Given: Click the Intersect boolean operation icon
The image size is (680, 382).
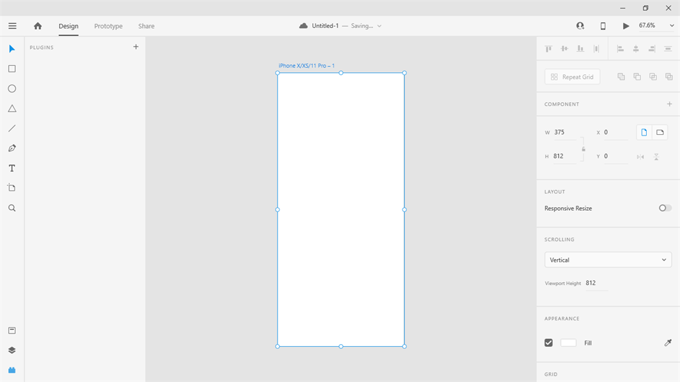Looking at the screenshot, I should [x=653, y=77].
